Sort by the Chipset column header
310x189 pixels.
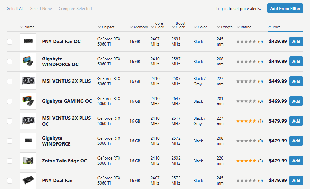tap(106, 27)
